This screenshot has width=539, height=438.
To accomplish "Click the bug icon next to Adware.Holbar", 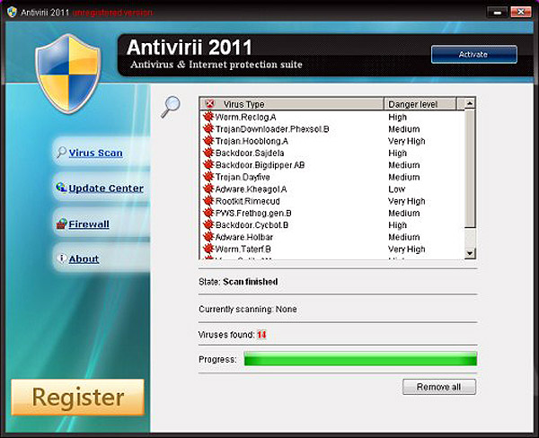I will pyautogui.click(x=208, y=237).
